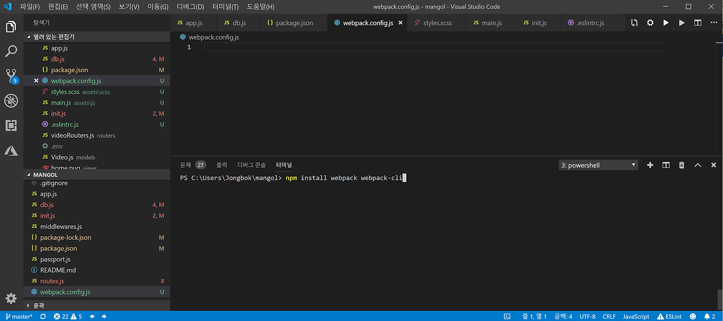Open the Extensions view in the activity bar
This screenshot has width=723, height=321.
pyautogui.click(x=11, y=125)
